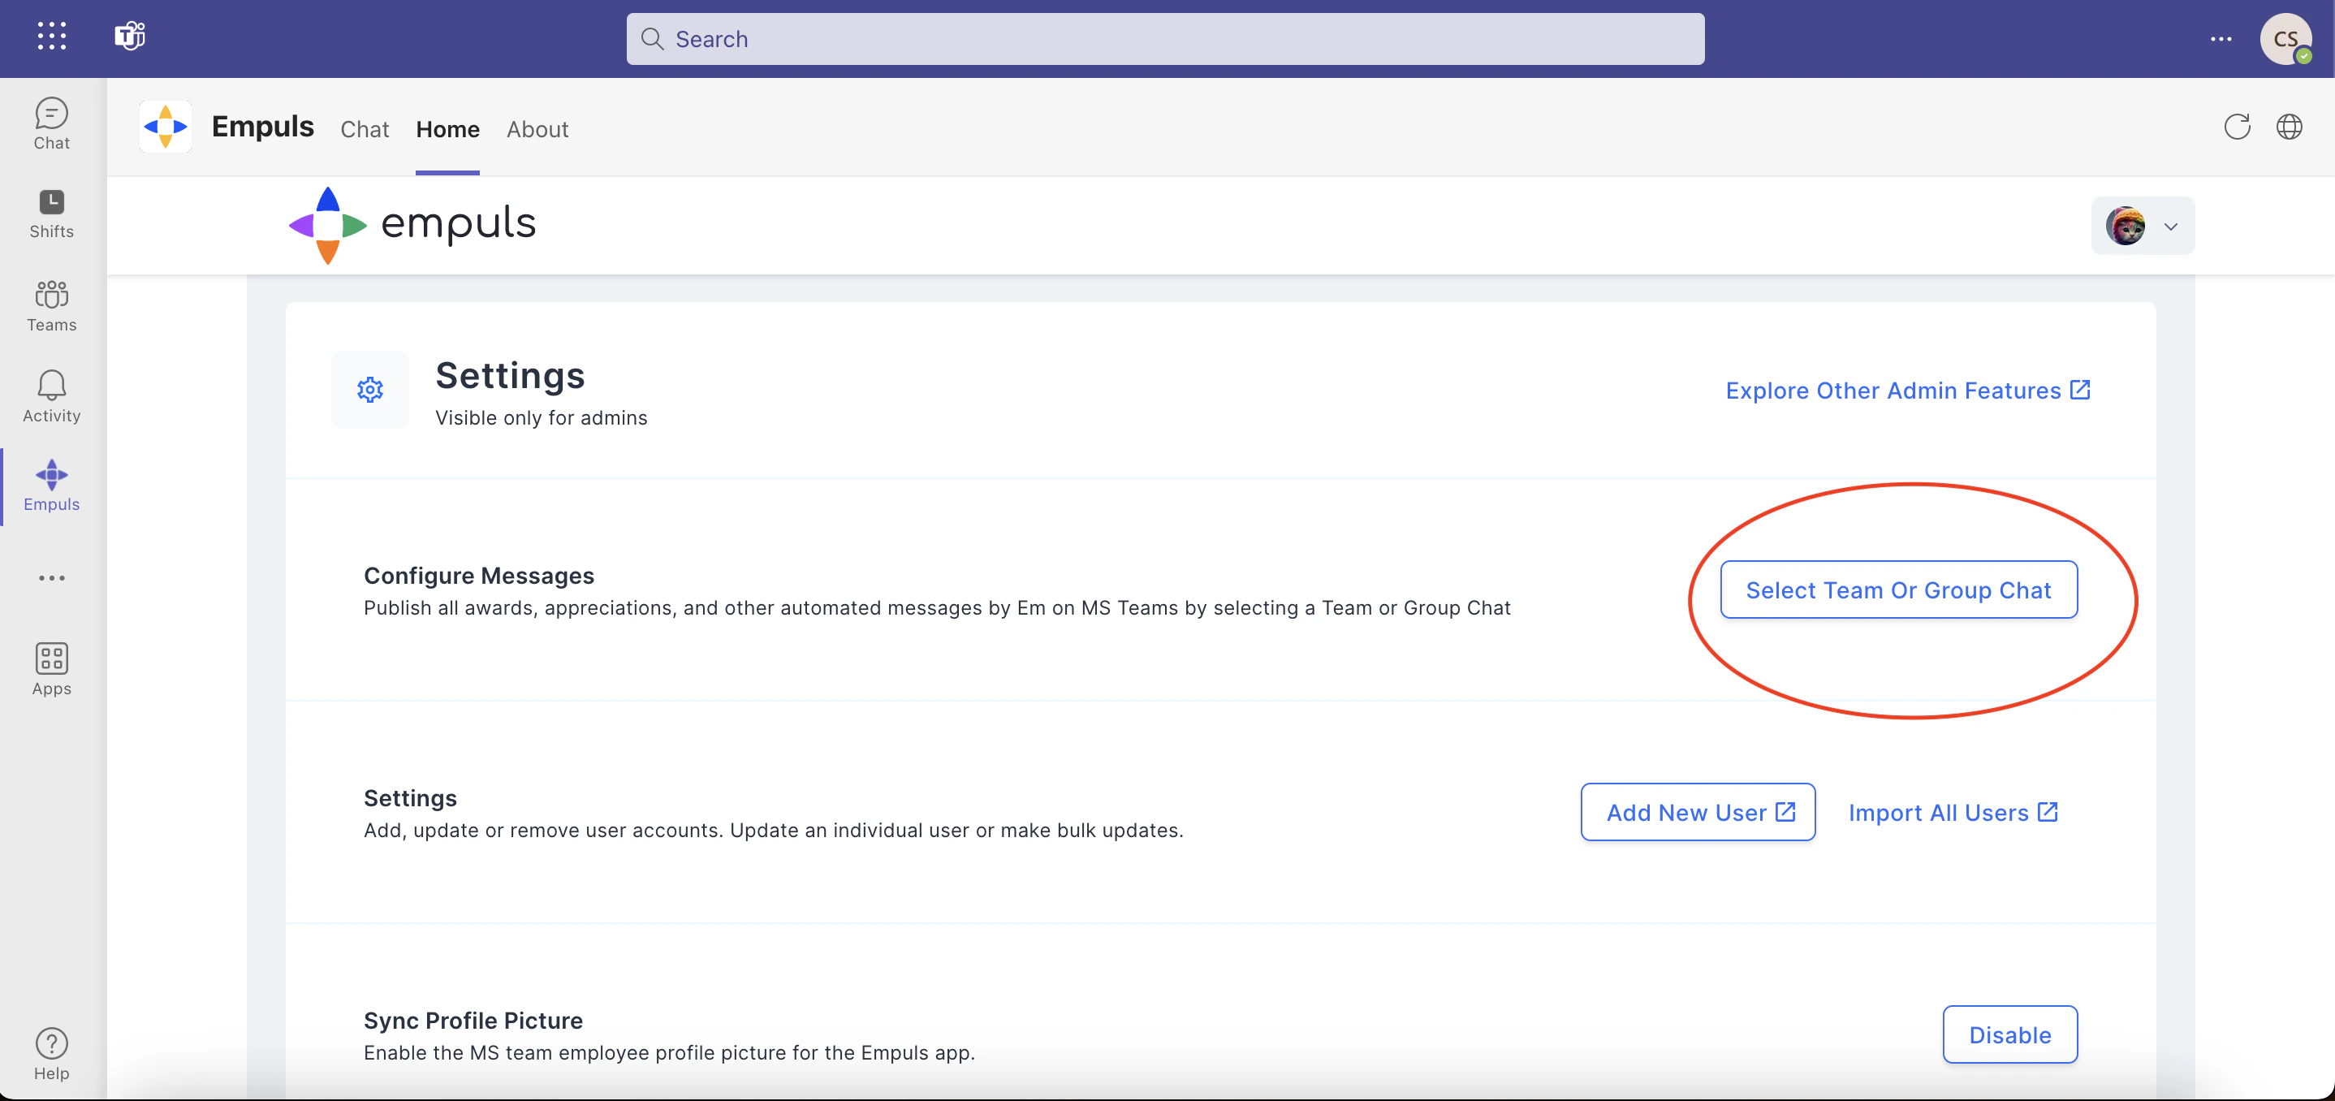The width and height of the screenshot is (2335, 1101).
Task: Click the Empuls app icon in header
Action: tap(165, 127)
